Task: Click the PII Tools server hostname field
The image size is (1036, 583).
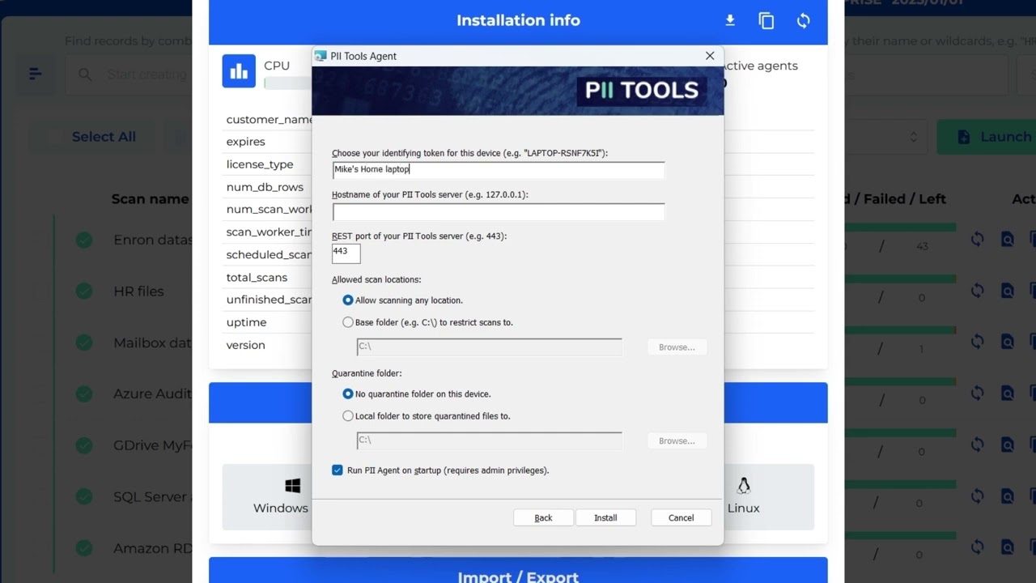Action: coord(499,211)
